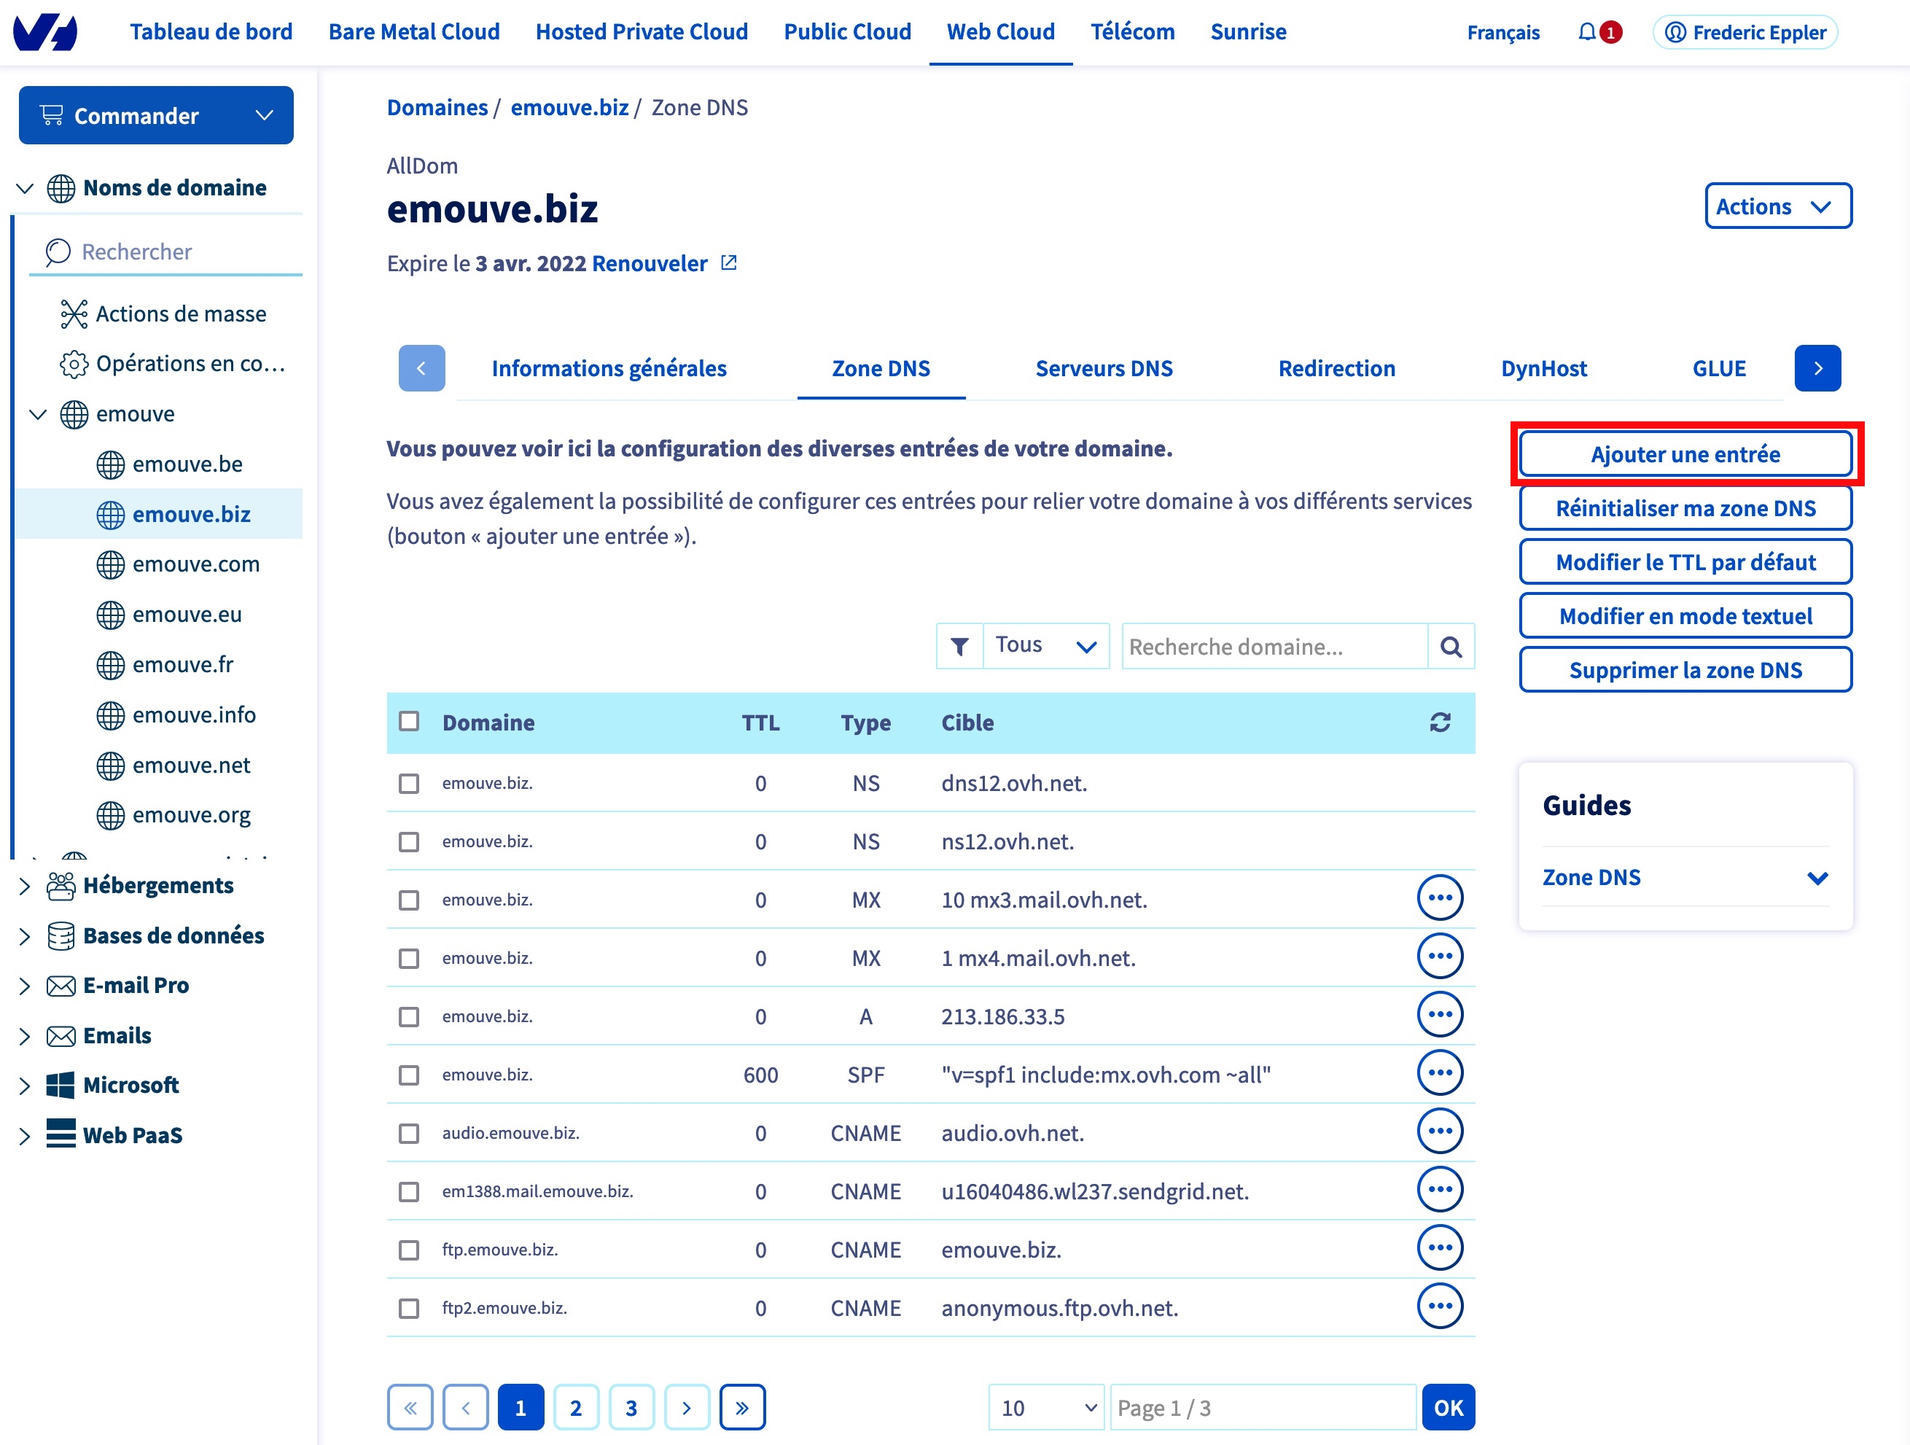The width and height of the screenshot is (1910, 1445).
Task: Check the box for ns12.ovh.net. NS row
Action: 408,842
